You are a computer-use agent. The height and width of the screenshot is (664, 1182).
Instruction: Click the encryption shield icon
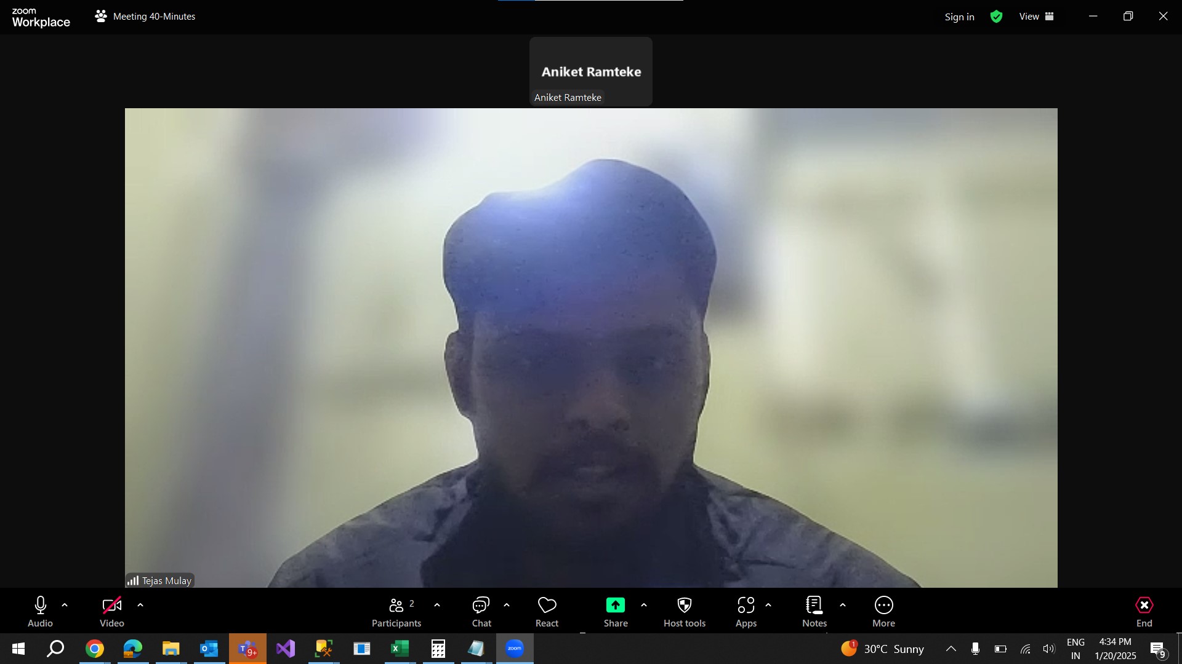(x=996, y=17)
